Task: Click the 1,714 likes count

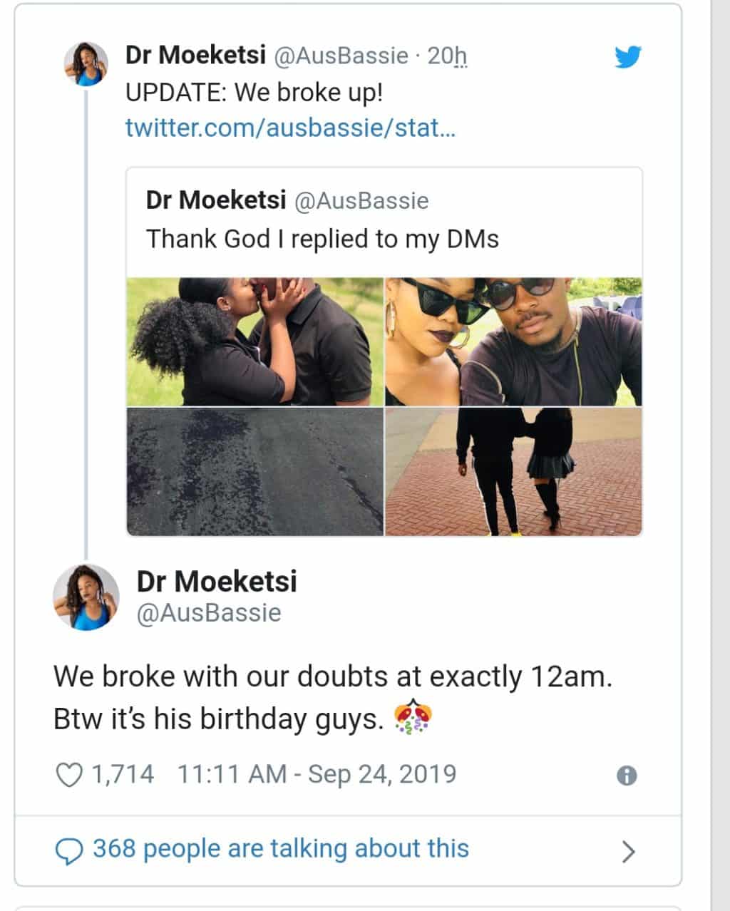Action: [123, 774]
